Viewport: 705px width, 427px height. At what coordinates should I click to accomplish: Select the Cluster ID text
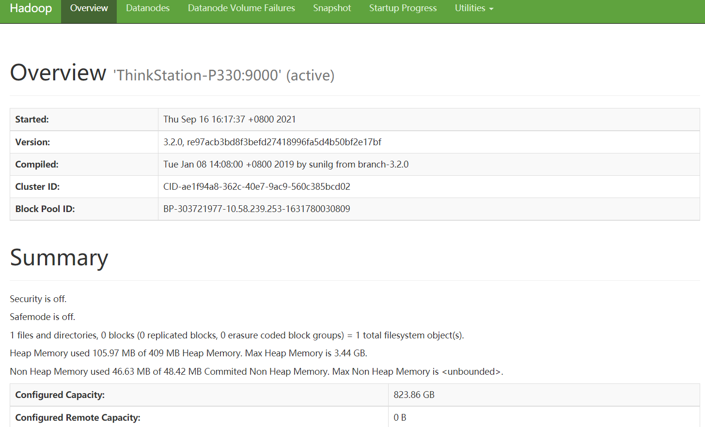coord(257,186)
